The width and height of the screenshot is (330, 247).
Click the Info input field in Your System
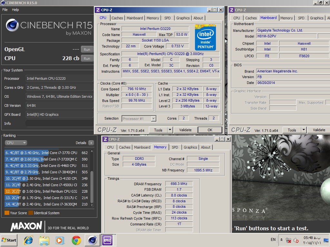59,123
